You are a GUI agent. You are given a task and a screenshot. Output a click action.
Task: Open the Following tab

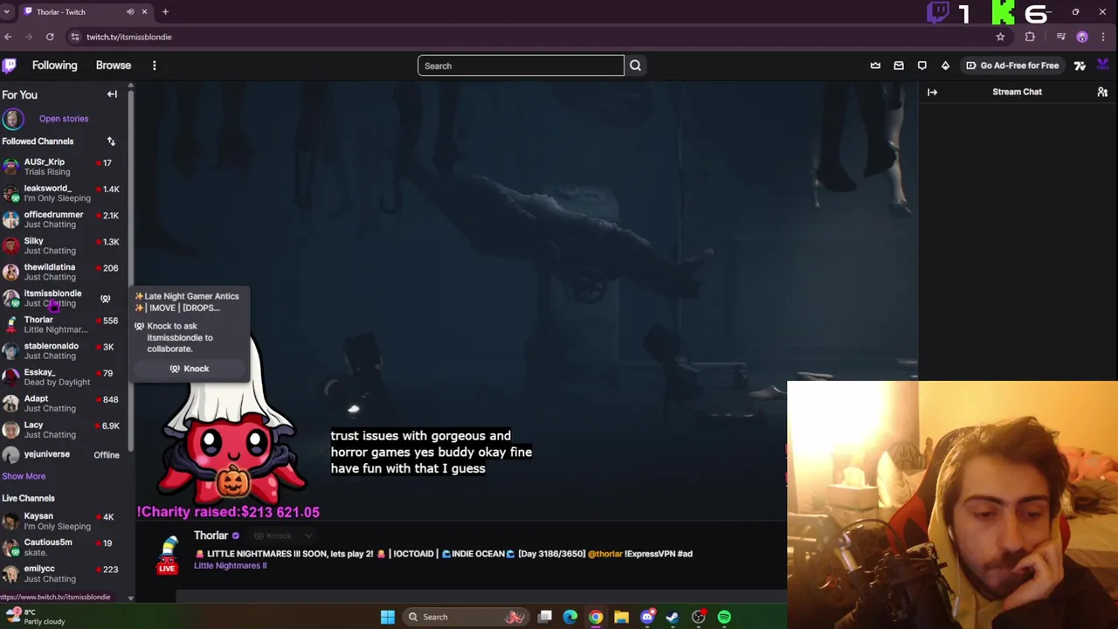[x=54, y=66]
